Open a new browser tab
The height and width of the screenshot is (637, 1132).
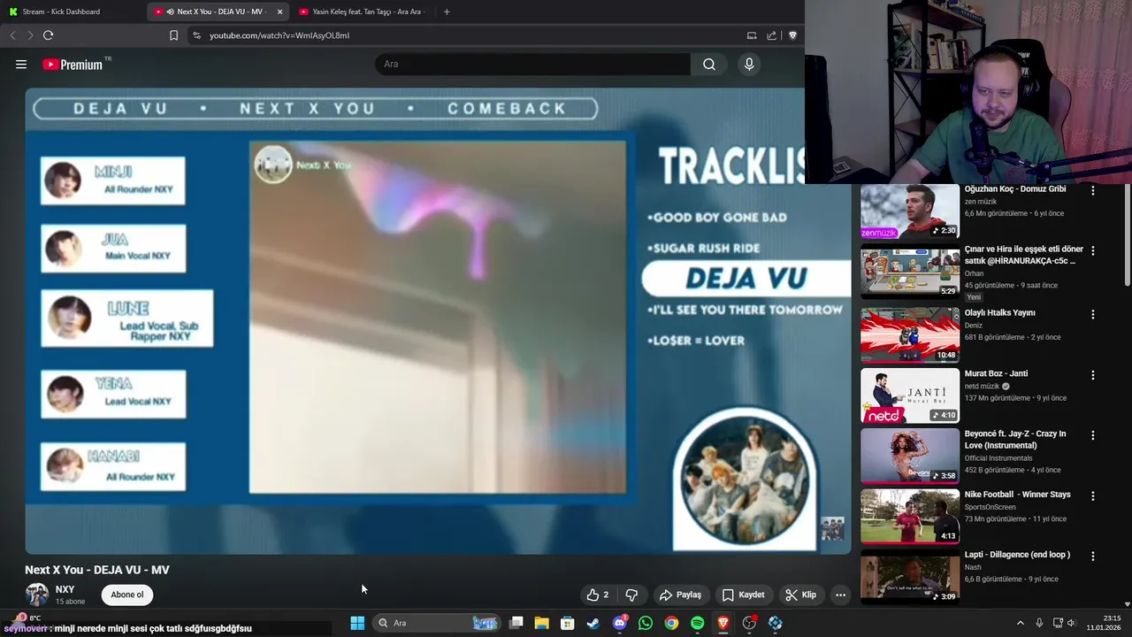(447, 12)
